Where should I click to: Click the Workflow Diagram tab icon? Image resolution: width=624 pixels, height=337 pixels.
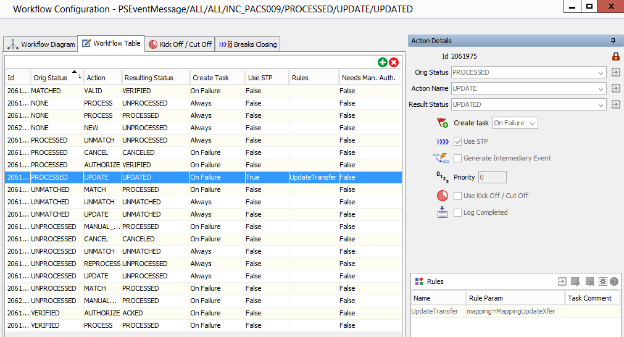(x=13, y=44)
